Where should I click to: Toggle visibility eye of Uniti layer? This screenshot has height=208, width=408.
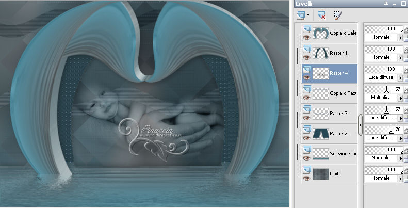click(x=306, y=178)
